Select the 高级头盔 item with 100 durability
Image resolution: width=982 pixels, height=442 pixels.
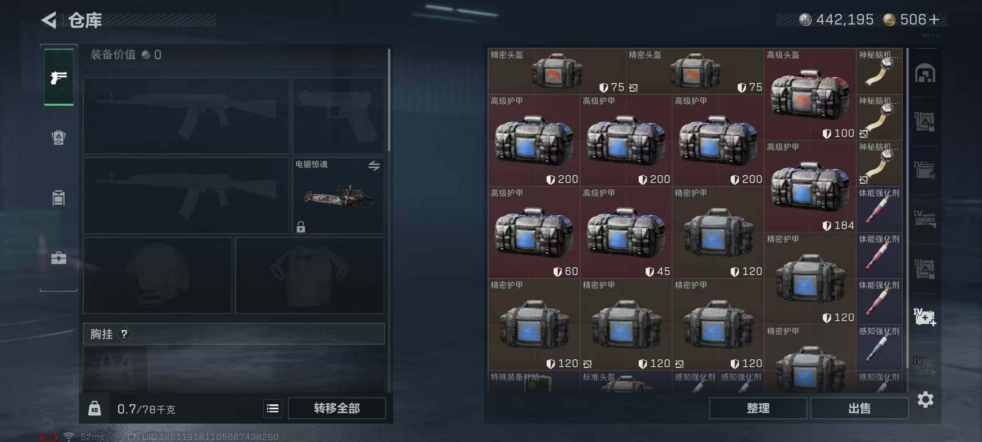click(x=810, y=94)
